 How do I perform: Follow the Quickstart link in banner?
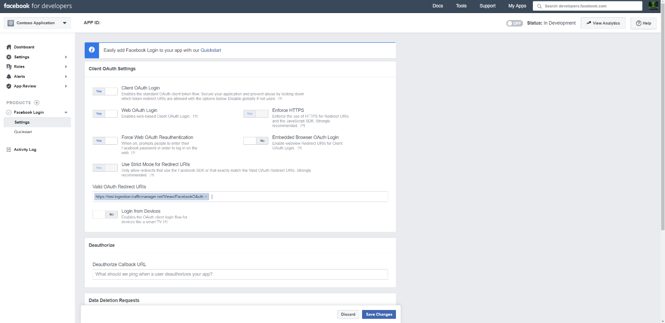click(x=211, y=50)
